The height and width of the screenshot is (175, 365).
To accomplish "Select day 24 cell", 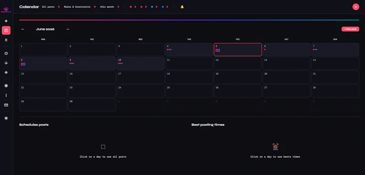I will pyautogui.click(x=141, y=91).
